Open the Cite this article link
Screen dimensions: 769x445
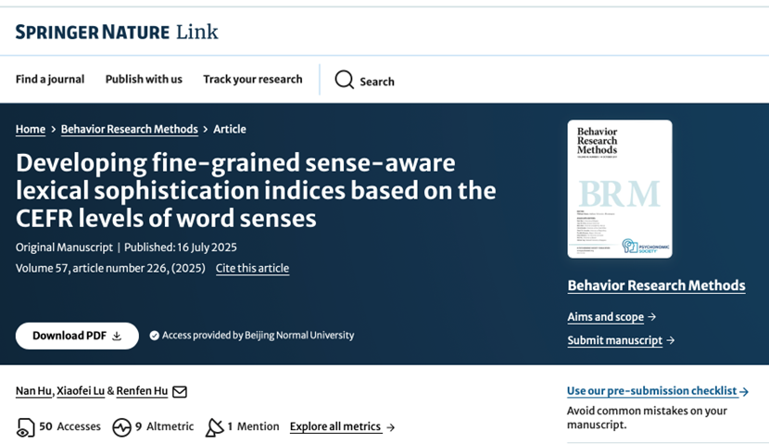coord(252,269)
